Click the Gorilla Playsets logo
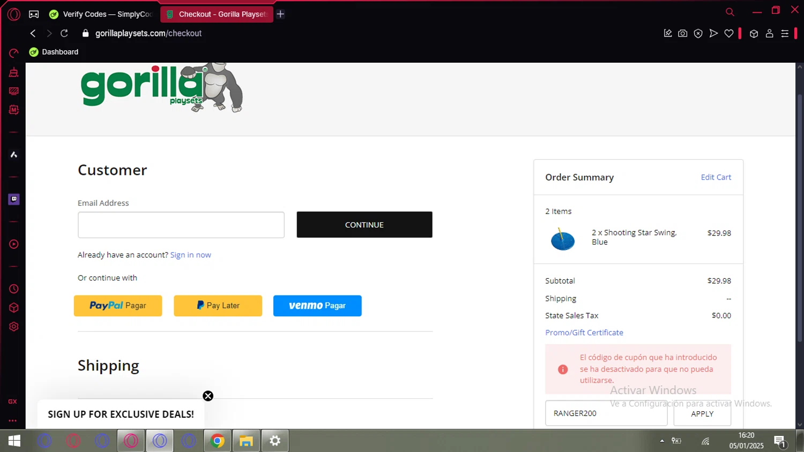Image resolution: width=804 pixels, height=452 pixels. click(162, 87)
